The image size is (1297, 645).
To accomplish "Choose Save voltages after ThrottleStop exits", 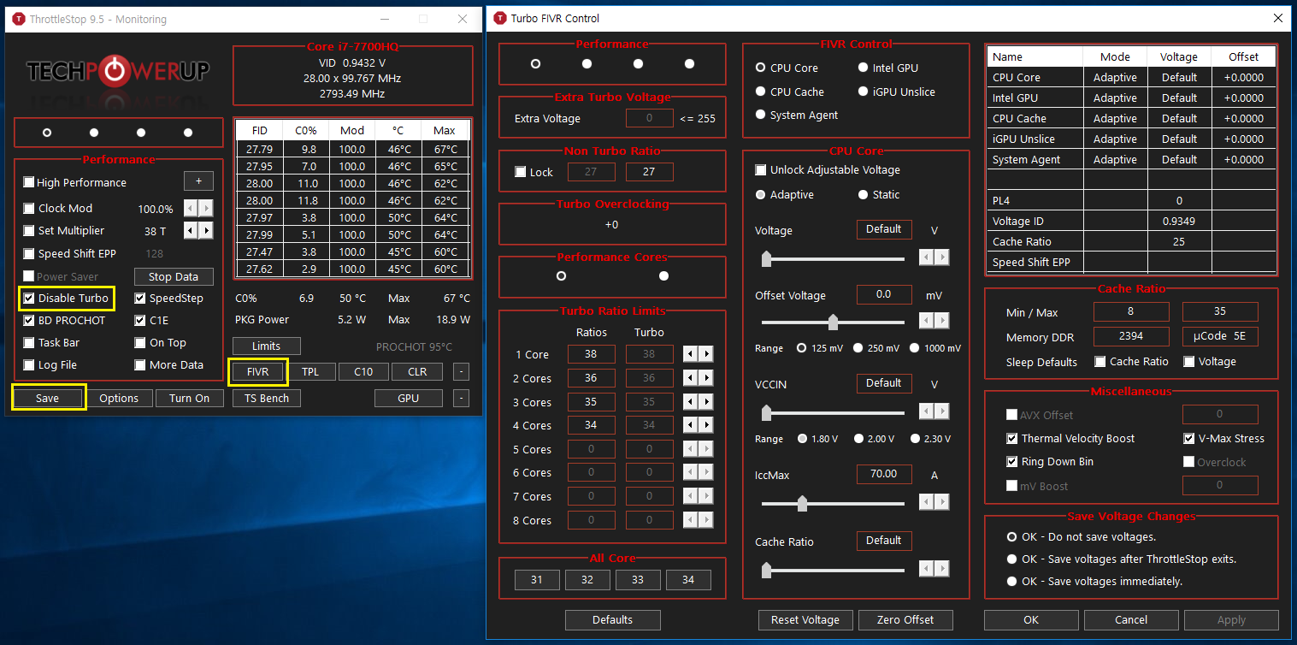I will pos(1012,559).
